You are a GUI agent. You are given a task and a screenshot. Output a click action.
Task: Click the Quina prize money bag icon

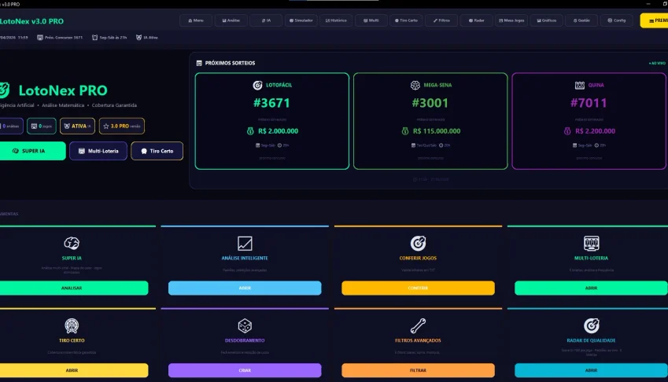(567, 131)
